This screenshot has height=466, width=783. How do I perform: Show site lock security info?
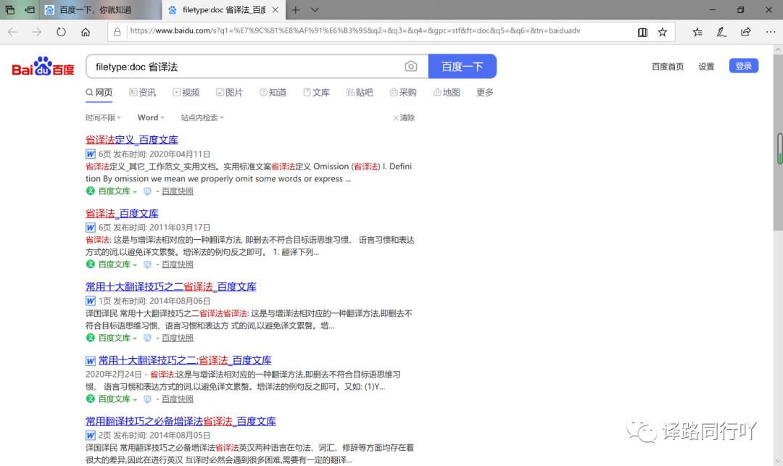(117, 32)
